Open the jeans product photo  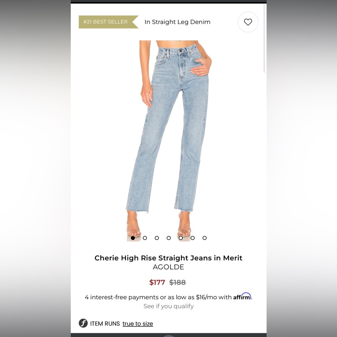coord(169,137)
